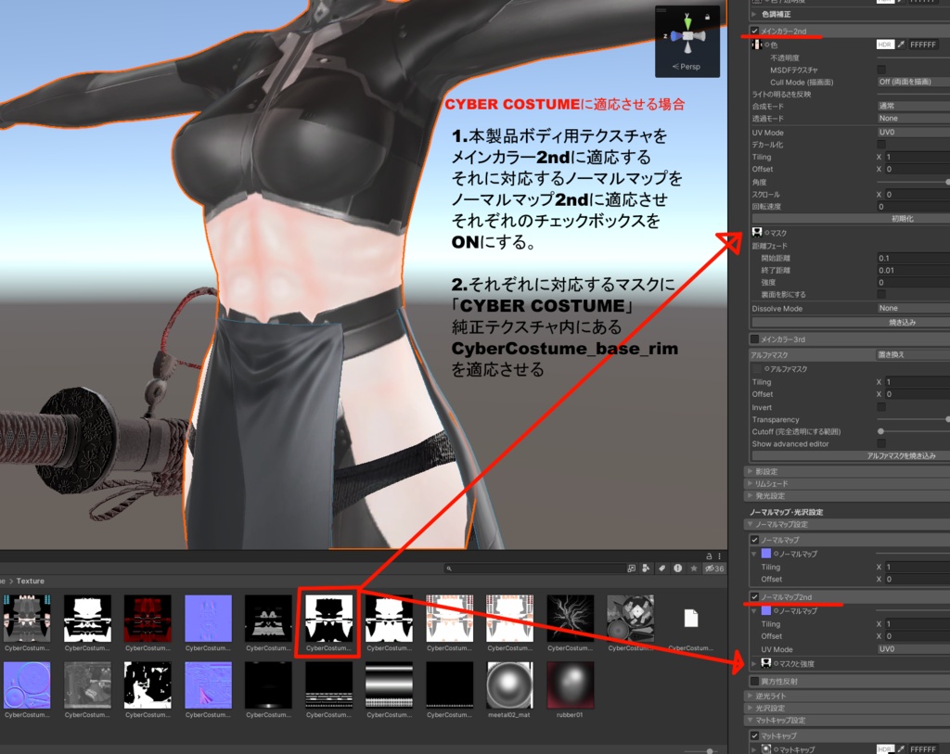
Task: Uncheck the メインカラー2nd checkbox
Action: (x=754, y=31)
